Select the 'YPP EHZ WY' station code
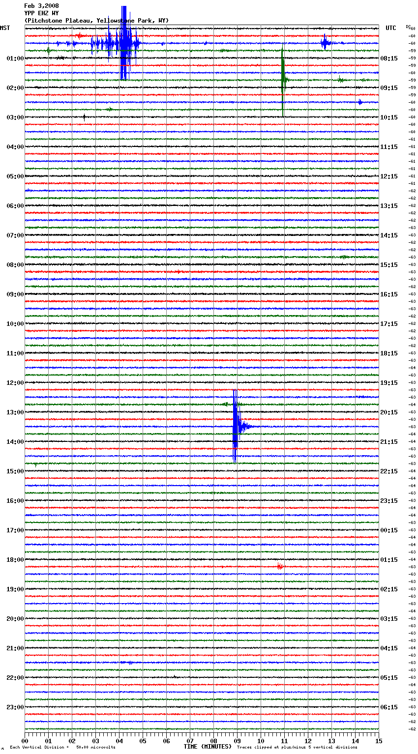The height and width of the screenshot is (754, 418). [41, 13]
